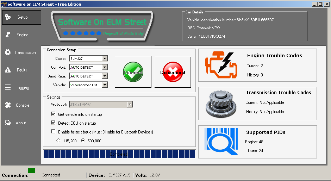Click the Engine icon in sidebar

[8, 35]
